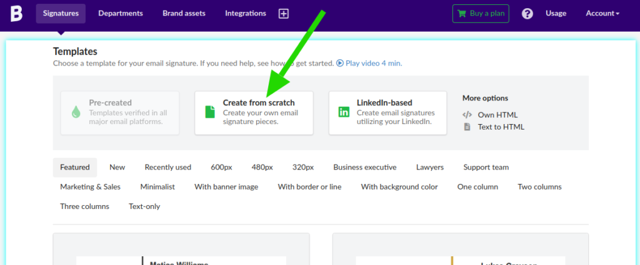Click the green document icon

210,112
